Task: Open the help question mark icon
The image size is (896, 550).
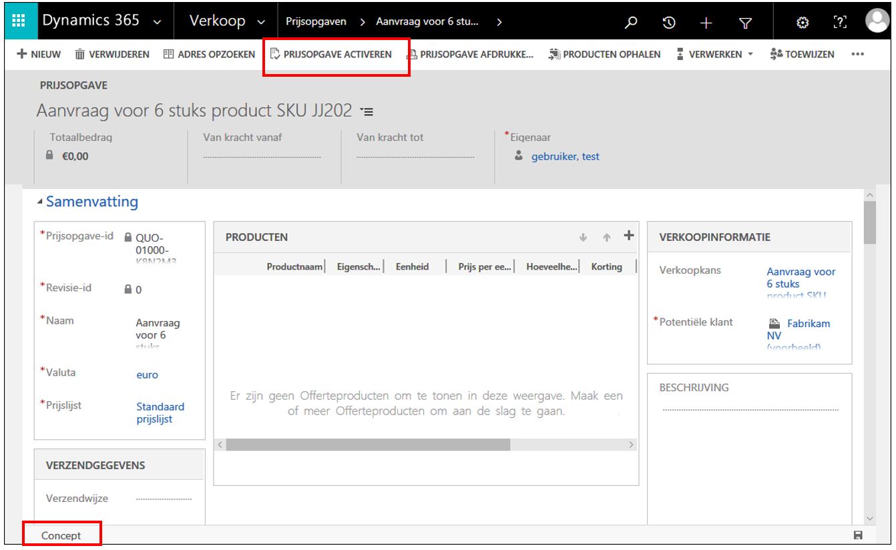Action: (840, 22)
